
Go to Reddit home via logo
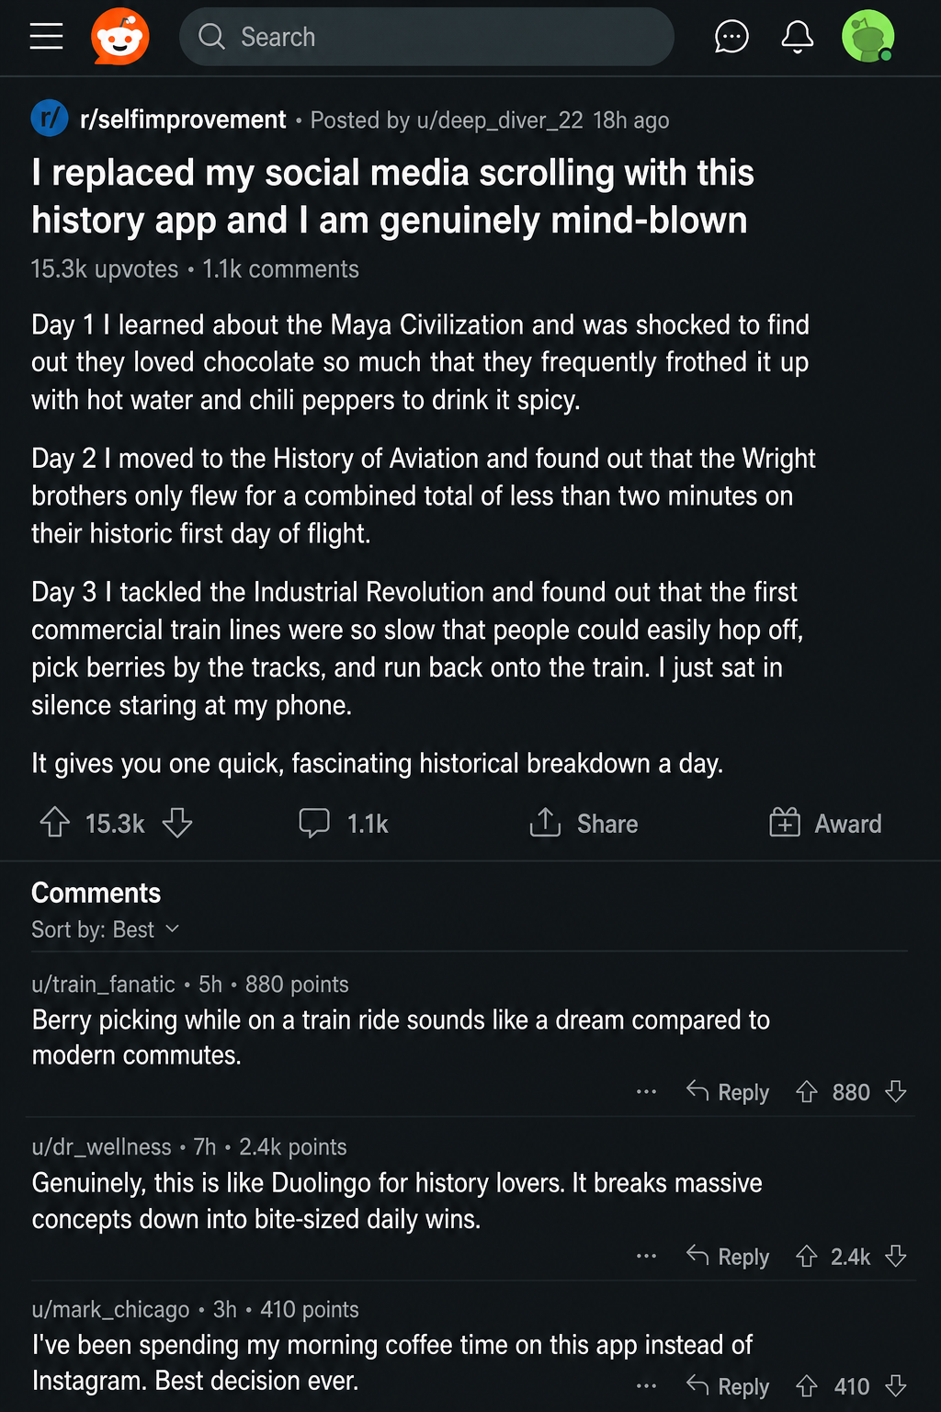pyautogui.click(x=120, y=37)
